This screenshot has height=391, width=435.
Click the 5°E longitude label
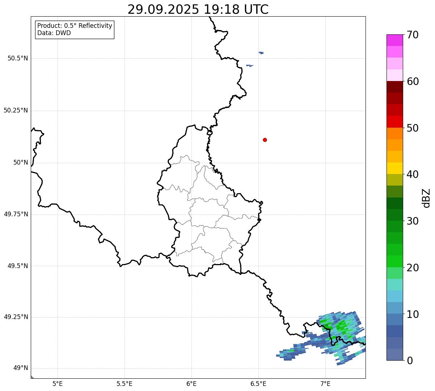(58, 383)
